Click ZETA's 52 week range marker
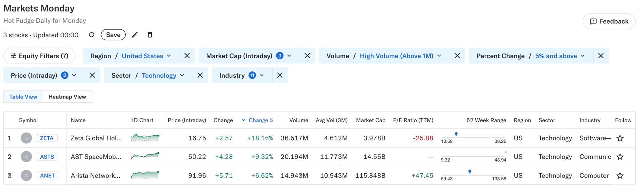The height and width of the screenshot is (188, 639). [456, 134]
